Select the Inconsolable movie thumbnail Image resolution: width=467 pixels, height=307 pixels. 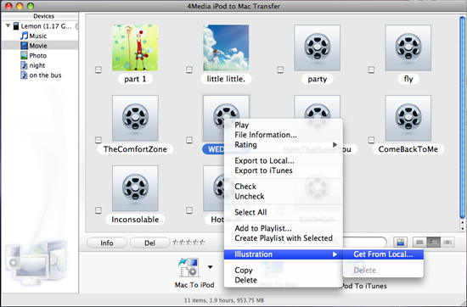tap(135, 188)
